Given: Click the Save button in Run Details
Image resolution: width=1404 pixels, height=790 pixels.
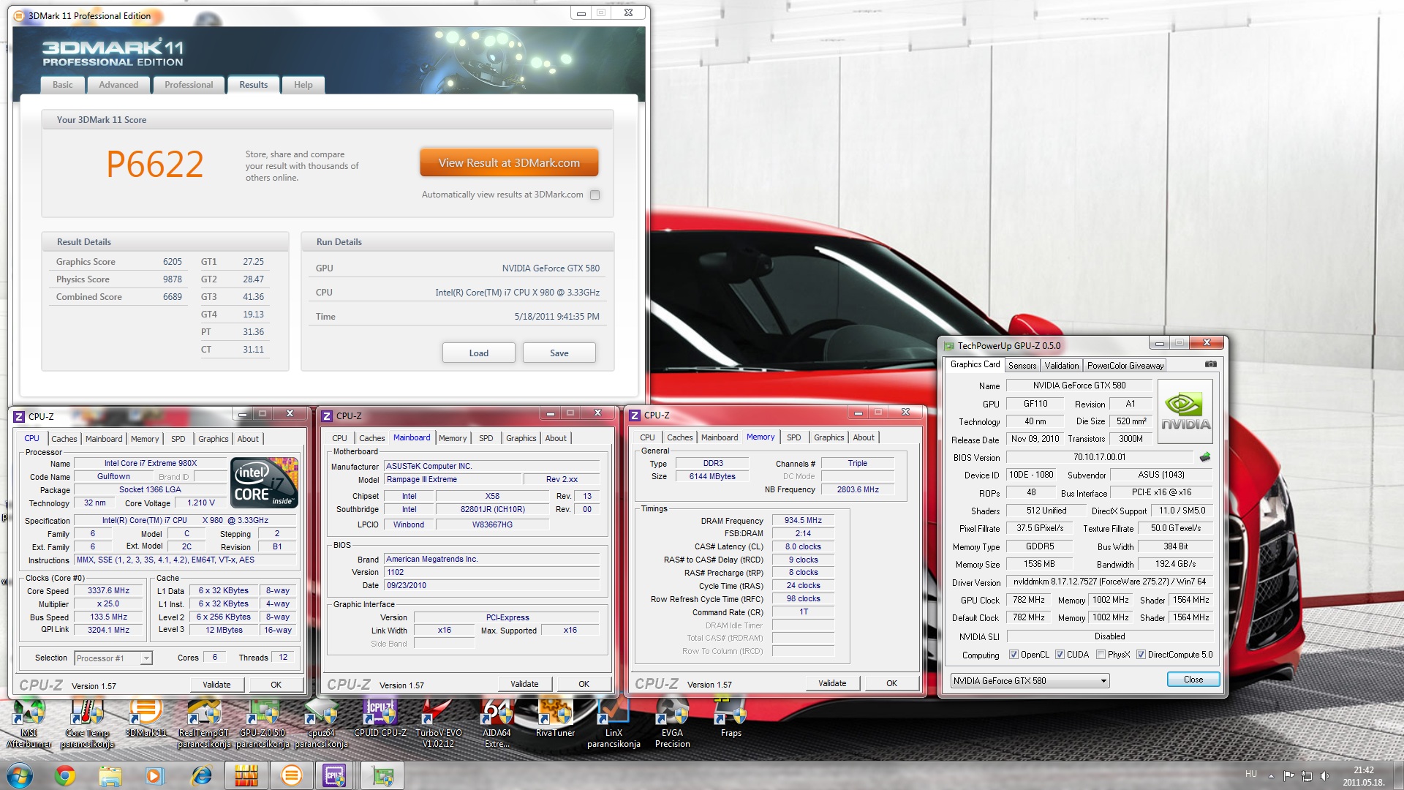Looking at the screenshot, I should point(559,353).
